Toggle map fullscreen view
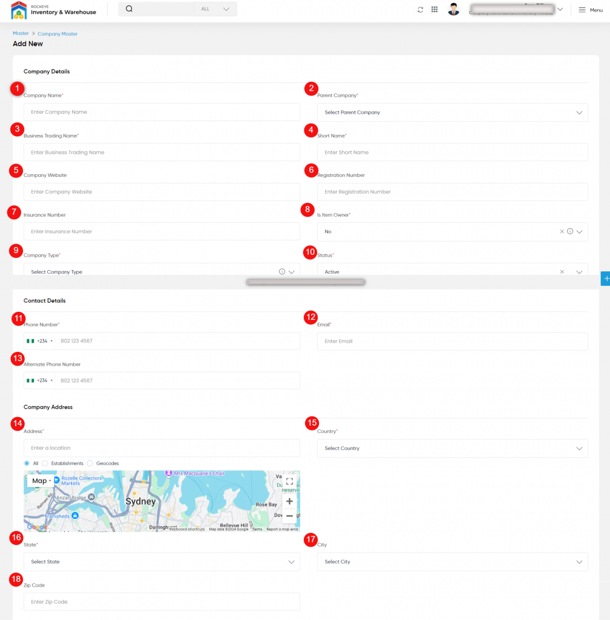 [x=290, y=481]
